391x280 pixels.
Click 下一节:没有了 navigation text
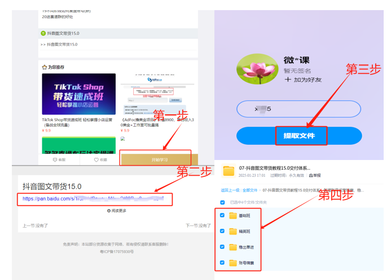pyautogui.click(x=198, y=225)
